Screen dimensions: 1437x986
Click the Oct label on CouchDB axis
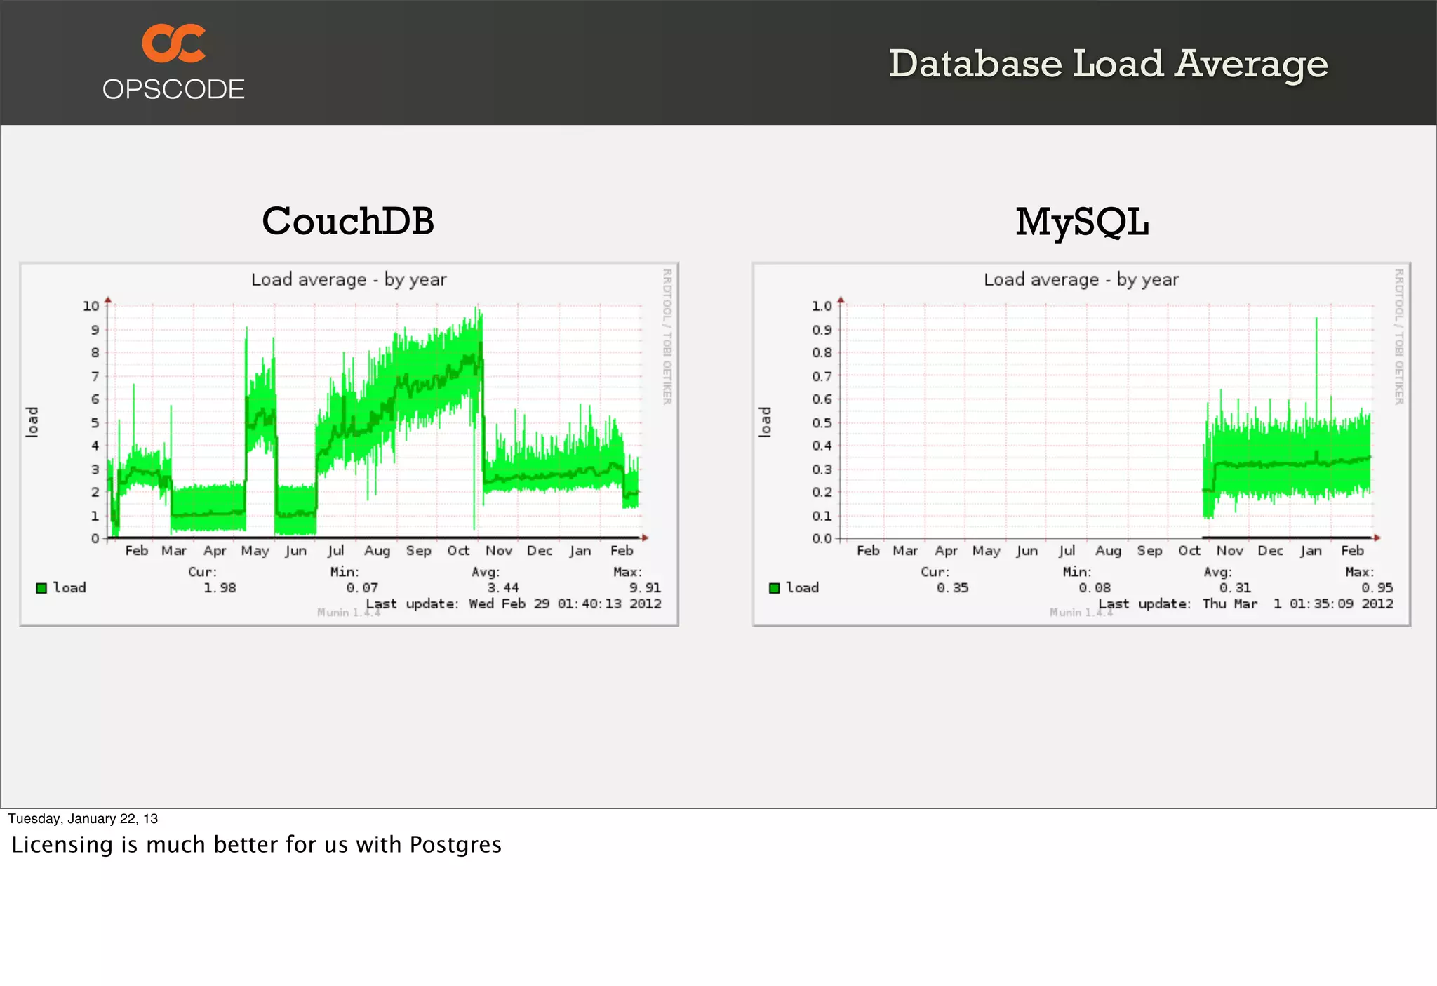point(458,551)
